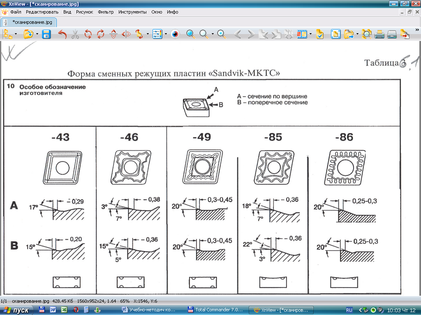The width and height of the screenshot is (421, 315).
Task: Click the red-eye correction icon
Action: point(175,34)
